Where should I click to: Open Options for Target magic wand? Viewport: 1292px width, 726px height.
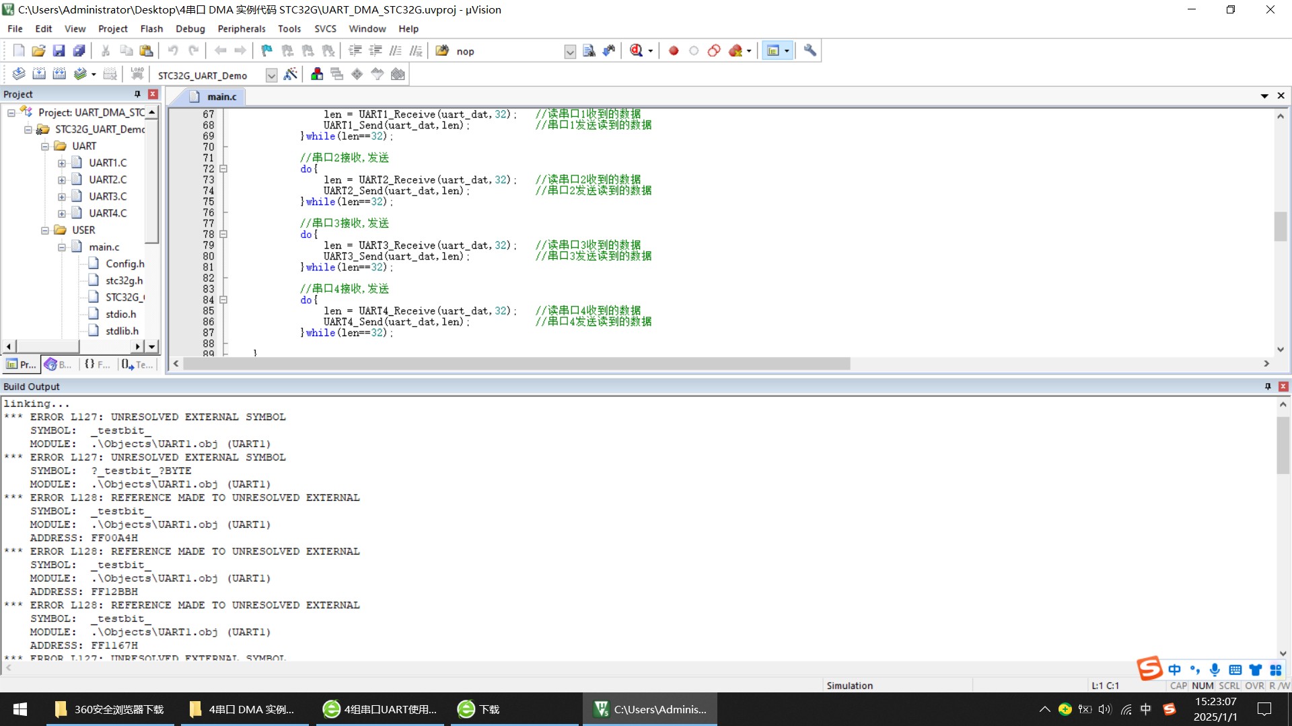click(290, 75)
